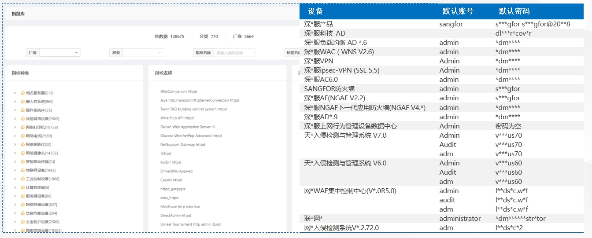Click the 密码为空 password cell

tap(509, 126)
